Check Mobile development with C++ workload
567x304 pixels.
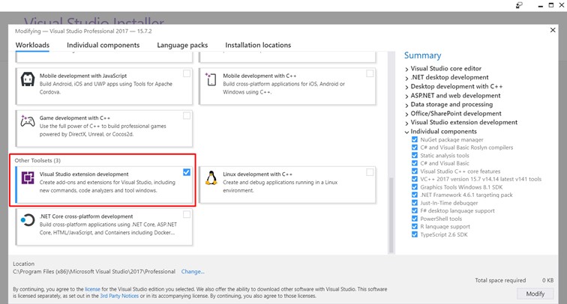point(370,73)
